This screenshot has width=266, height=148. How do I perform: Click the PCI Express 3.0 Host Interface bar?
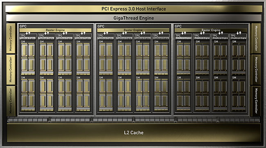[134, 9]
